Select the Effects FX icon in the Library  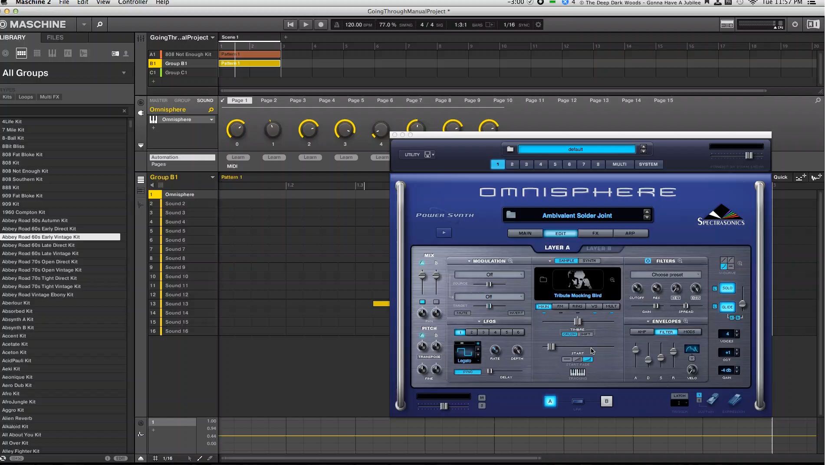[x=68, y=53]
